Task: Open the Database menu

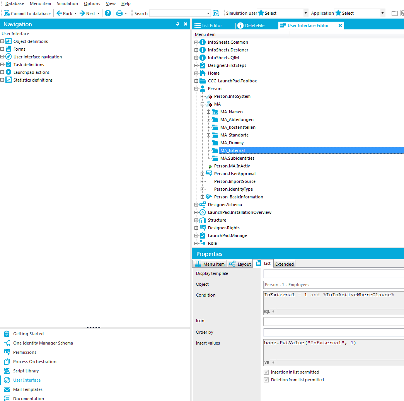Action: pos(14,3)
